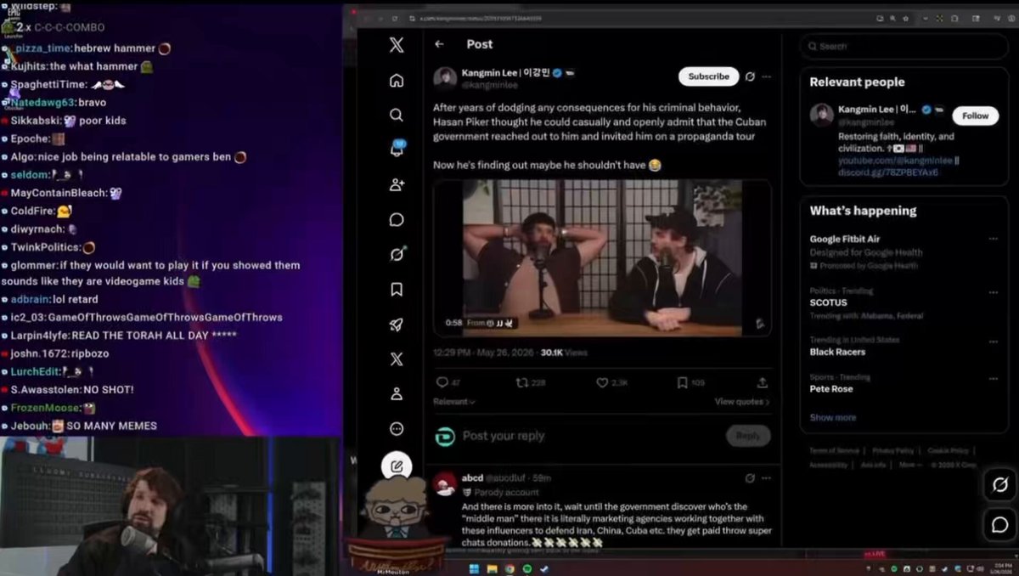Open the Windows Start button
Viewport: 1019px width, 576px height.
(474, 568)
